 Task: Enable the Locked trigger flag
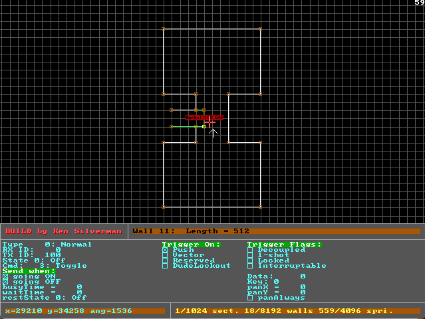pyautogui.click(x=250, y=261)
